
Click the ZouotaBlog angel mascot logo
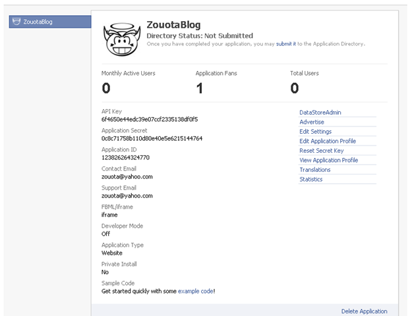[121, 39]
